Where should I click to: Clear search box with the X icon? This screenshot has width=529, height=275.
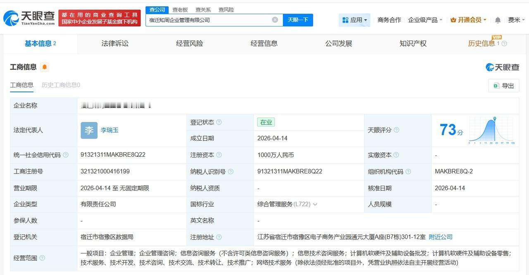pyautogui.click(x=274, y=19)
